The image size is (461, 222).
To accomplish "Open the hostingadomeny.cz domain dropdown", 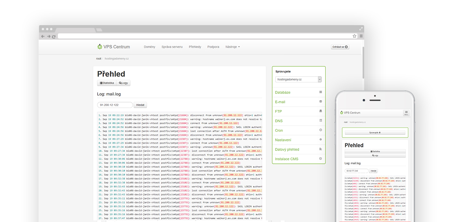I will click(298, 79).
